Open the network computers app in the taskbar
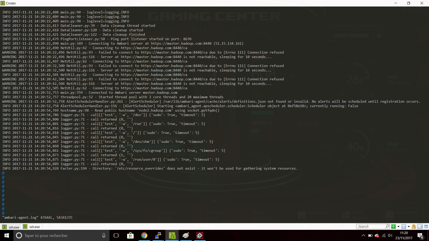This screenshot has width=429, height=241. (x=158, y=235)
